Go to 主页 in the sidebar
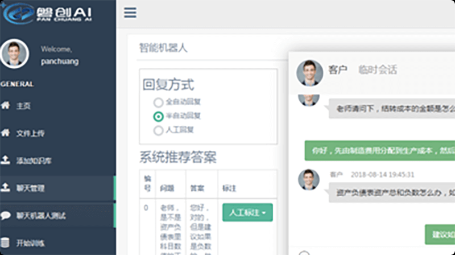 (x=23, y=106)
